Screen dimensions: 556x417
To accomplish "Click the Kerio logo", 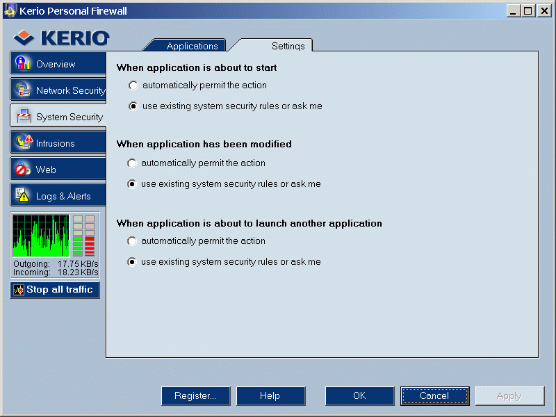I will pos(62,38).
